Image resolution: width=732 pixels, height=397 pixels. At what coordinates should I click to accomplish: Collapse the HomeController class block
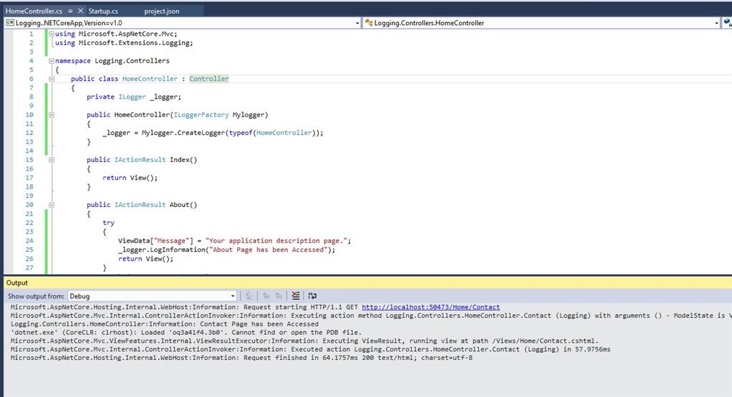tap(51, 79)
